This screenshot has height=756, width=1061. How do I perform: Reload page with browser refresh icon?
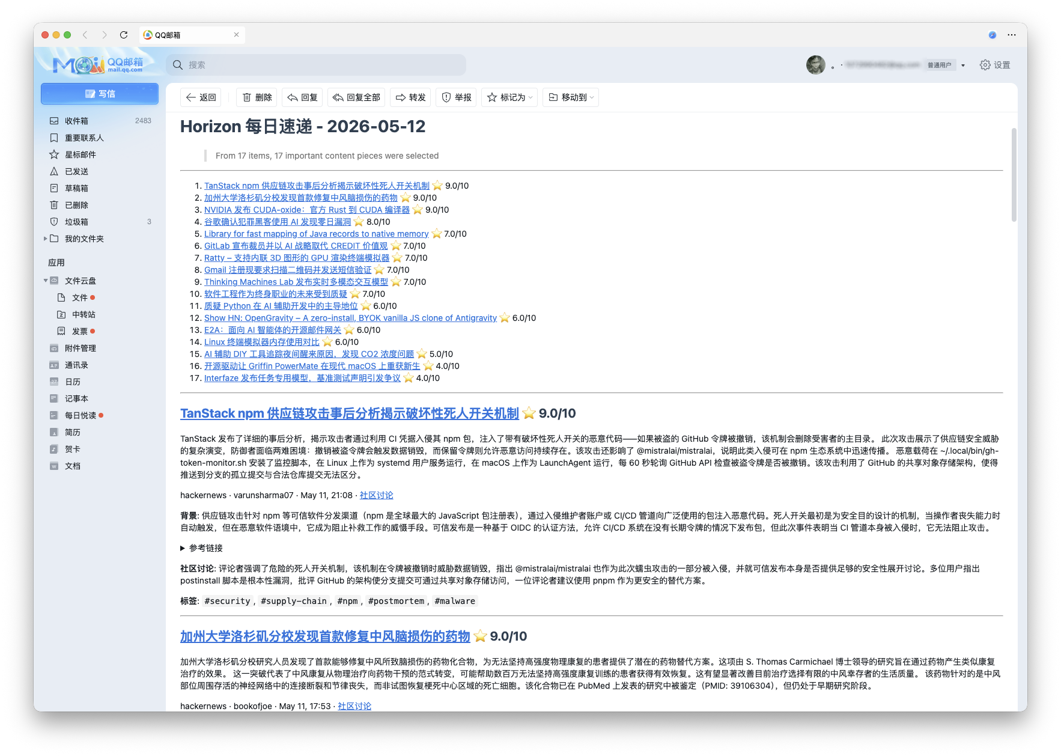tap(124, 35)
